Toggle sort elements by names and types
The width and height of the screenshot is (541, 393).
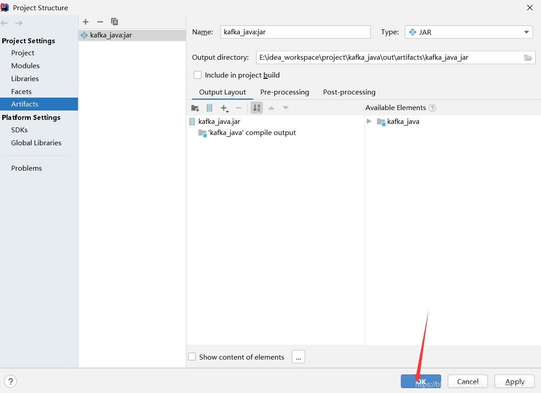[x=257, y=108]
